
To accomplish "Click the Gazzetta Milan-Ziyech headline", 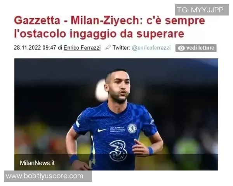I will click(x=110, y=27).
